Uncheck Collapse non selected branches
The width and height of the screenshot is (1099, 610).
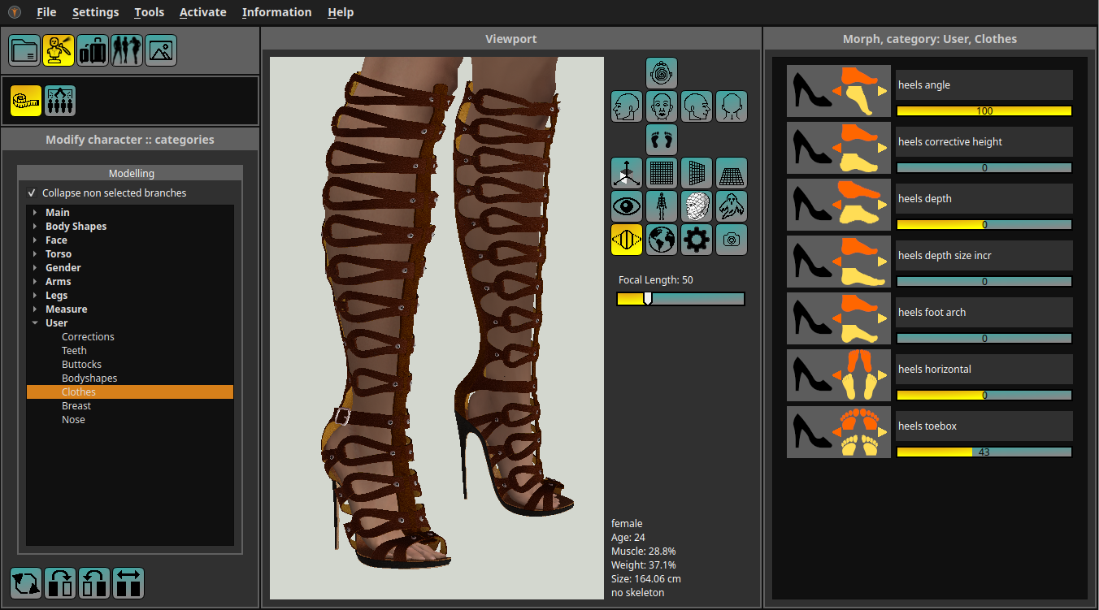(x=32, y=193)
